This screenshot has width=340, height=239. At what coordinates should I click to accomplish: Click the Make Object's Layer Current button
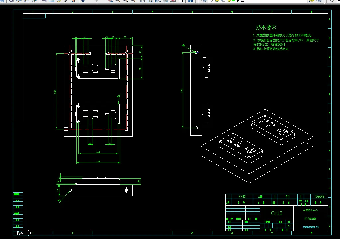[x=311, y=1]
